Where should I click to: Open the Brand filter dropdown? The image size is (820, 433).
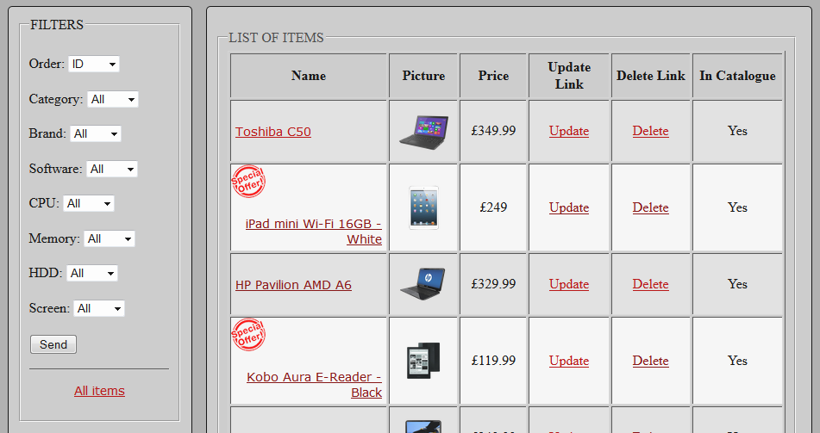[x=95, y=134]
